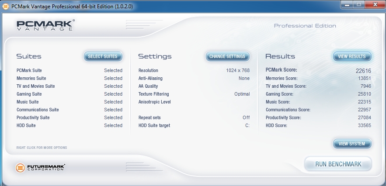The image size is (386, 186).
Task: Select the Memories Suite row
Action: point(70,78)
